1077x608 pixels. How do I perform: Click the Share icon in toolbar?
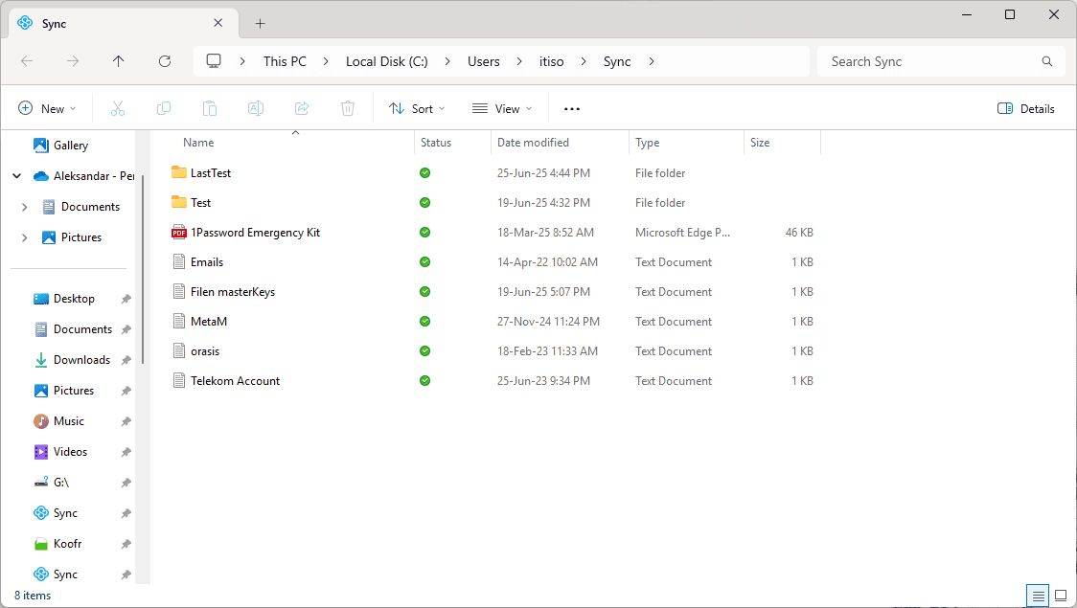(x=302, y=108)
